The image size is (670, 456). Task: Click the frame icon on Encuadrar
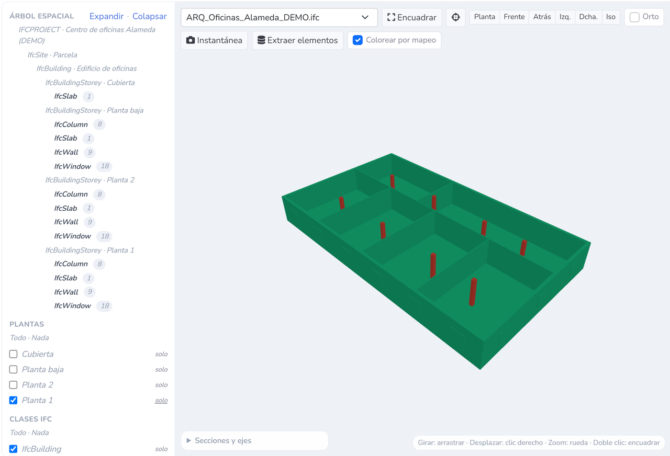pyautogui.click(x=391, y=17)
